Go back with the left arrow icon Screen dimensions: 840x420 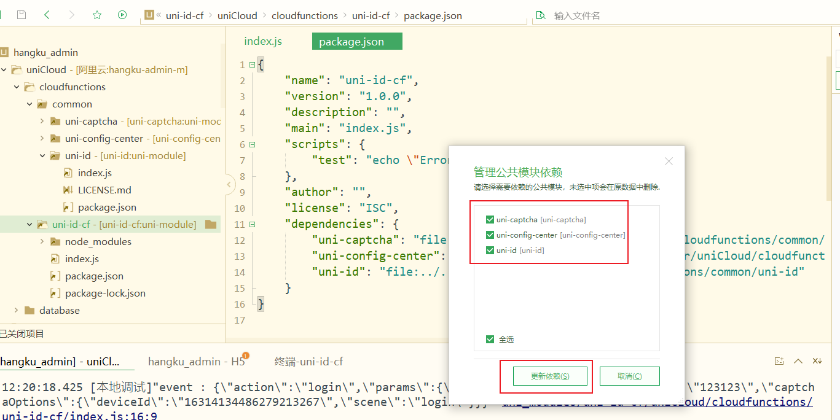47,15
